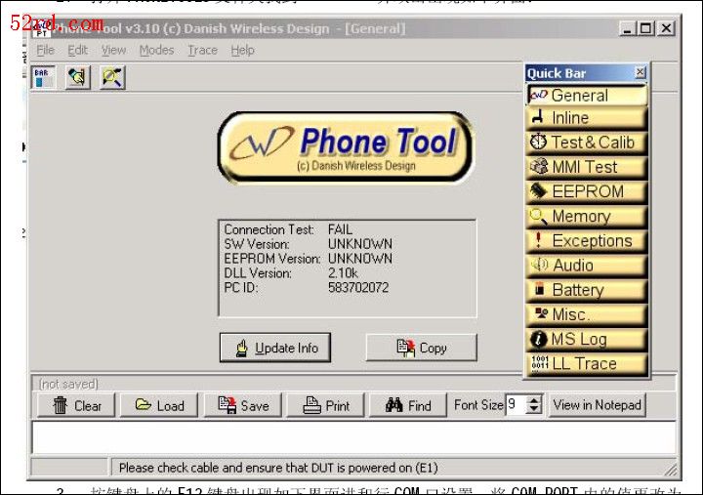The height and width of the screenshot is (495, 703).
Task: Click the Load button
Action: coord(159,405)
